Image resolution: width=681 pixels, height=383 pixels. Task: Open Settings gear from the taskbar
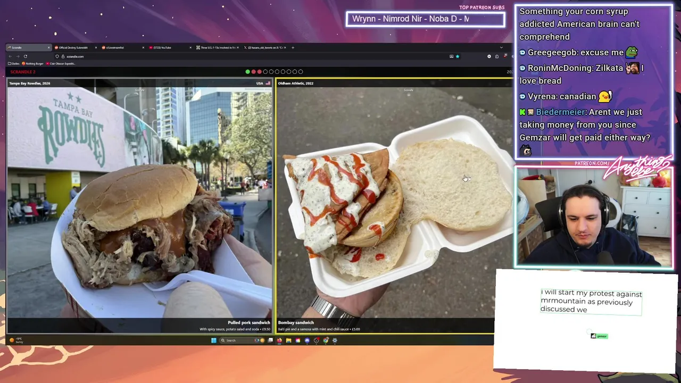click(x=335, y=340)
